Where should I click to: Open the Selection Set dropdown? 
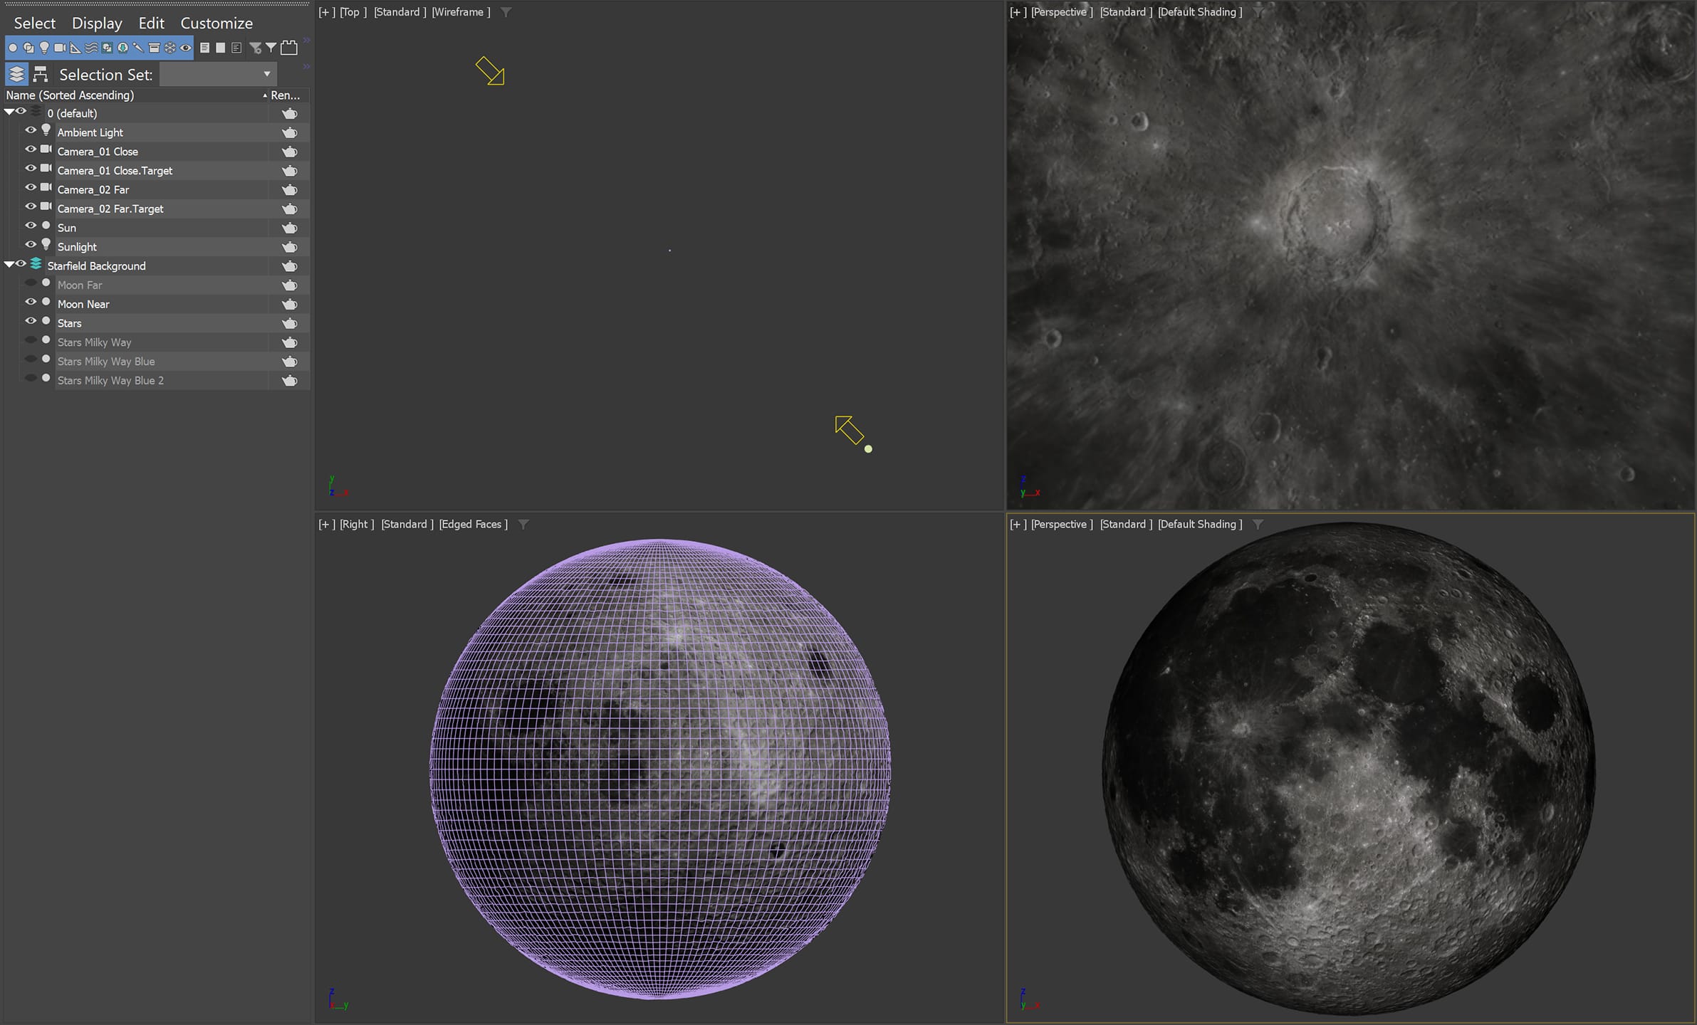(266, 74)
